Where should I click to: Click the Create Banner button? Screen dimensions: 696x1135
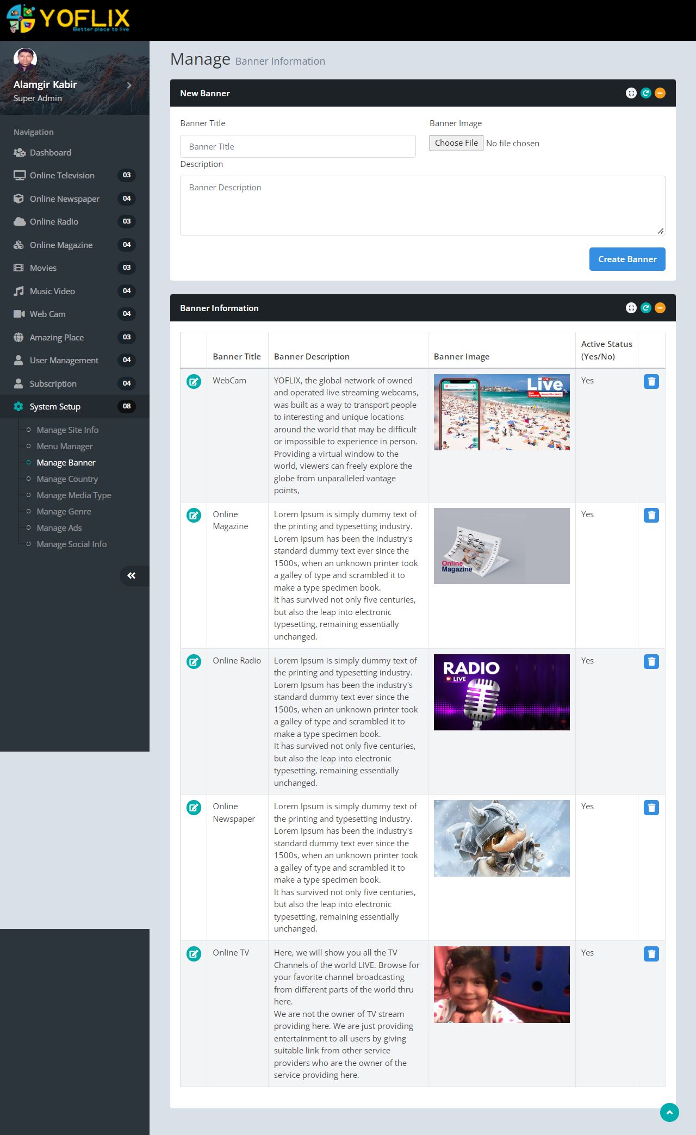tap(627, 259)
